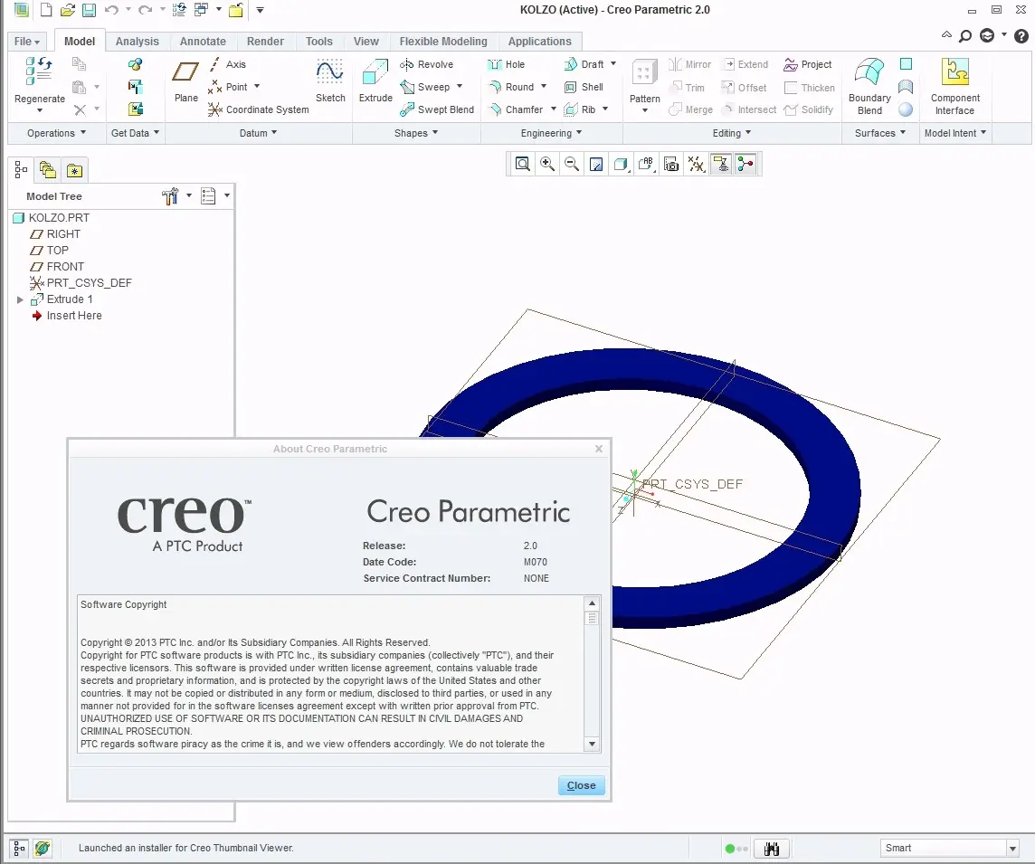Screen dimensions: 1035x864
Task: Close About Creo Parametric with the X
Action: point(599,449)
